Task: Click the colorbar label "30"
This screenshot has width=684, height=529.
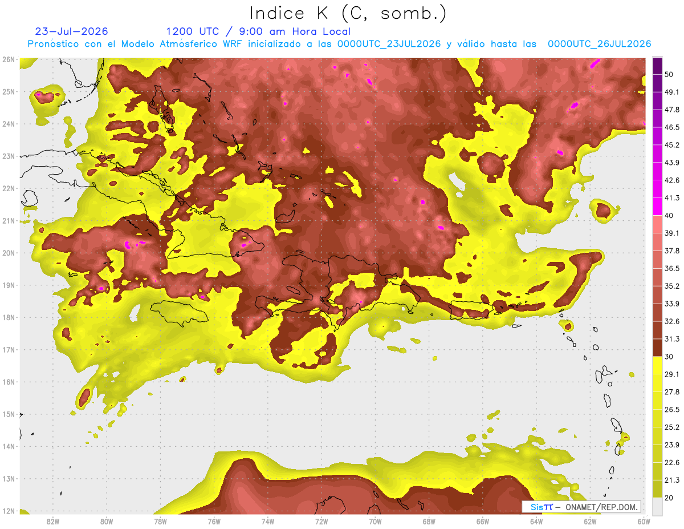Action: [x=669, y=357]
